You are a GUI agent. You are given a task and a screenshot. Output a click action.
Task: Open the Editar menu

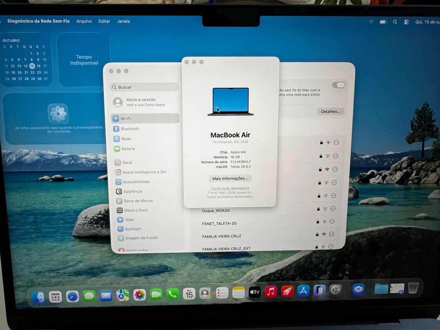coord(104,21)
